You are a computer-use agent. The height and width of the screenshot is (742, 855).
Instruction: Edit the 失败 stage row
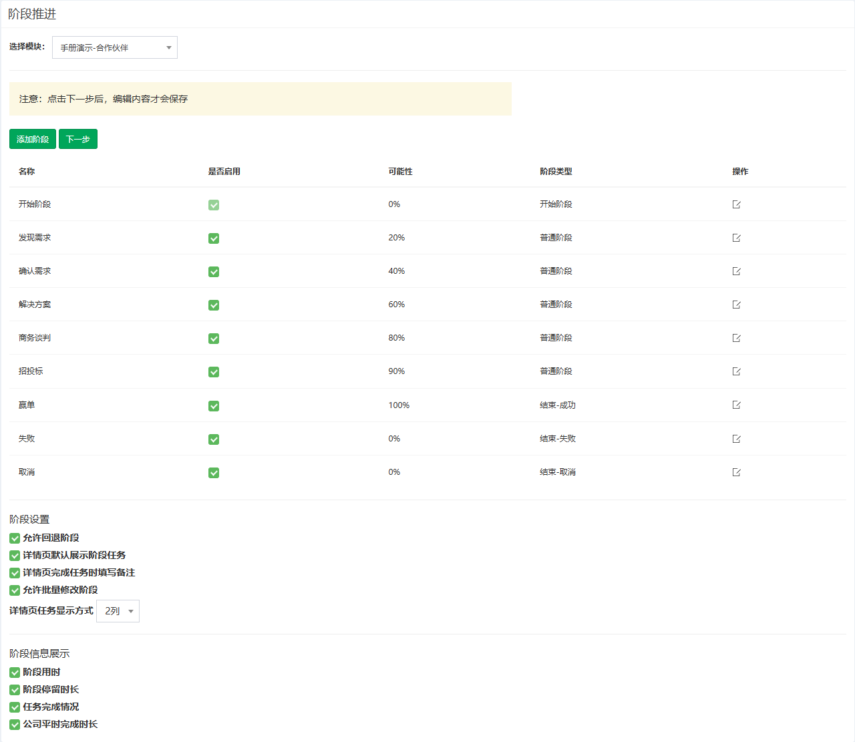tap(736, 439)
